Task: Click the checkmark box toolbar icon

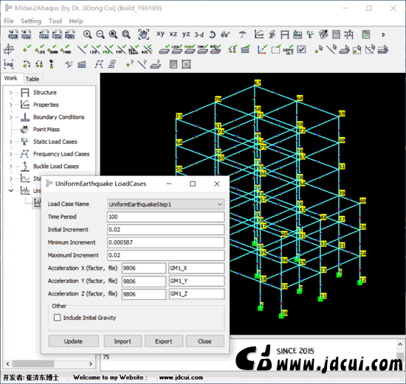Action: tap(301, 49)
